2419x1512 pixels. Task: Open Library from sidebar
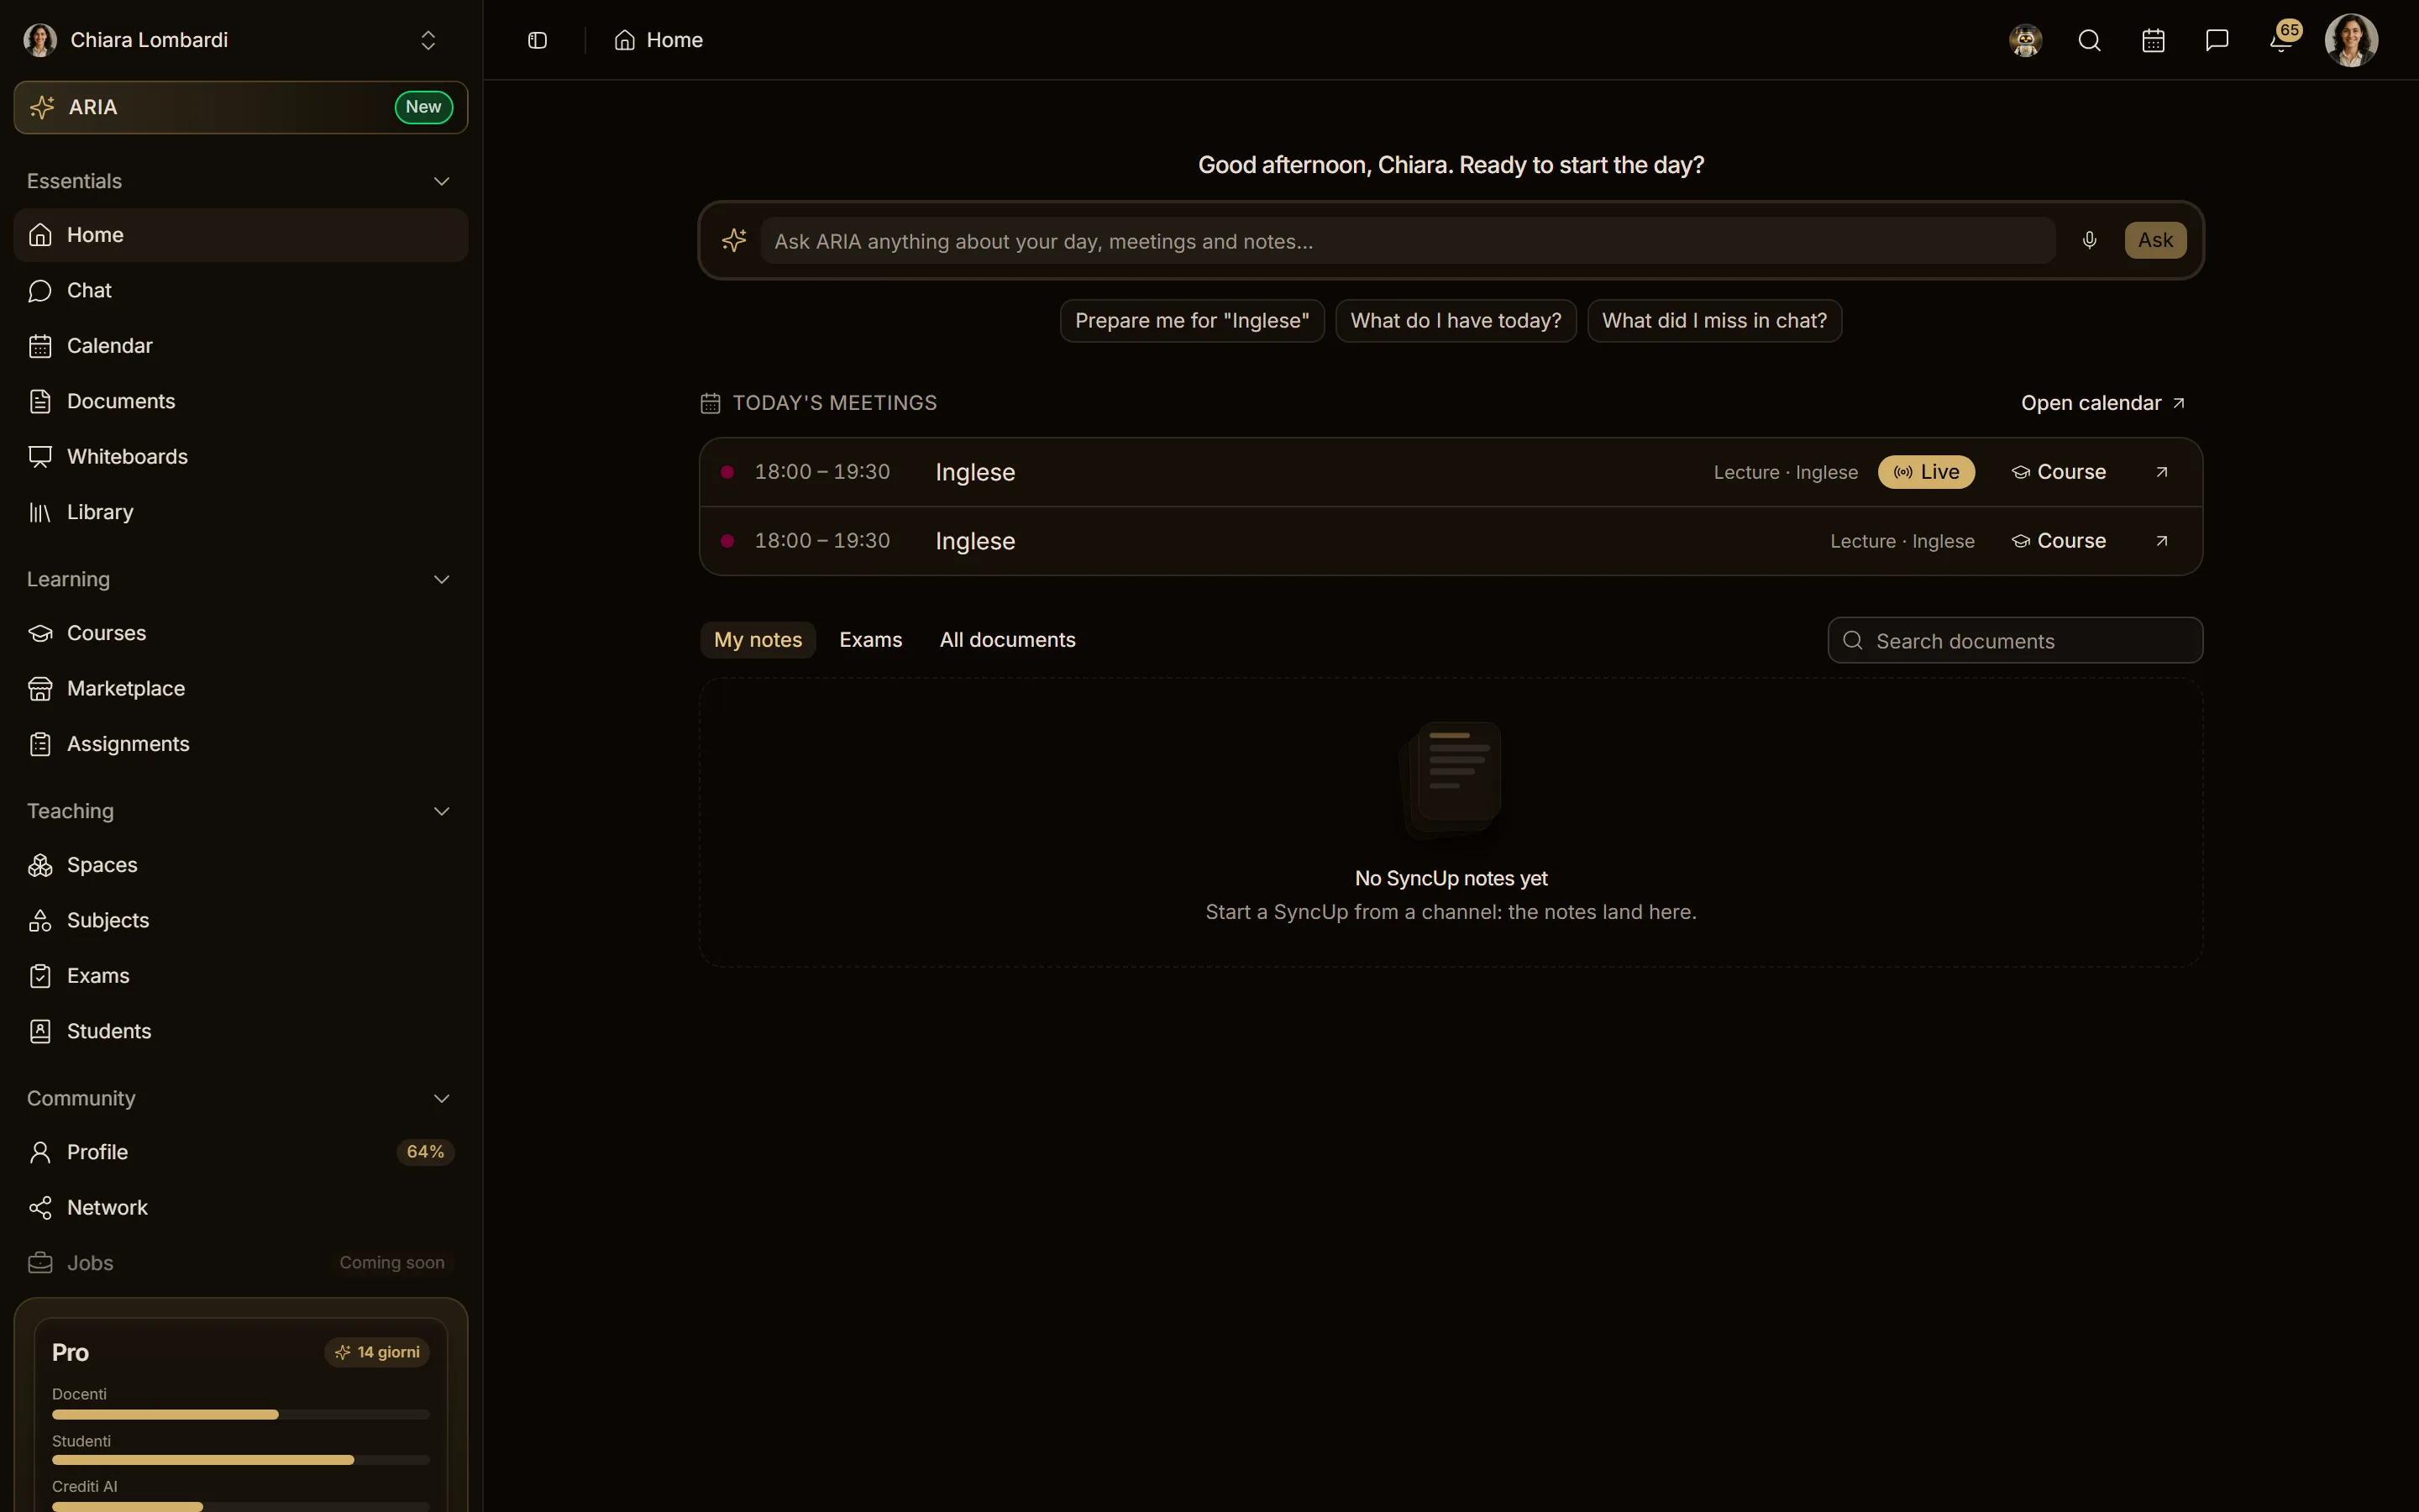[x=241, y=512]
